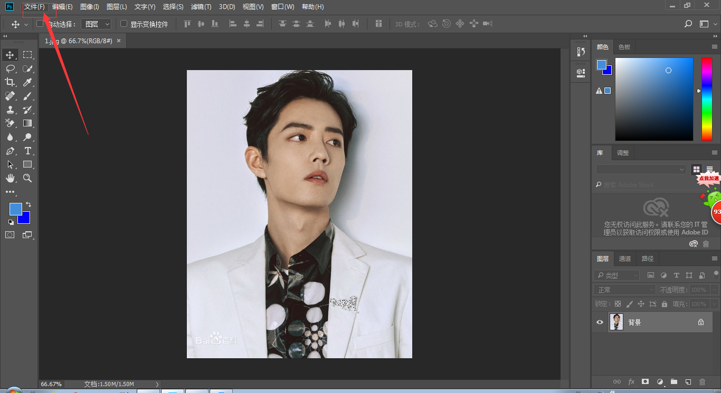Select the Clone Stamp tool
721x393 pixels.
[x=10, y=110]
